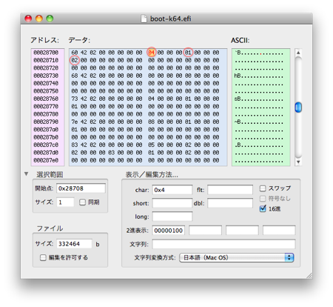This screenshot has width=333, height=307.
Task: Click the char field showing 0x4
Action: [x=172, y=190]
